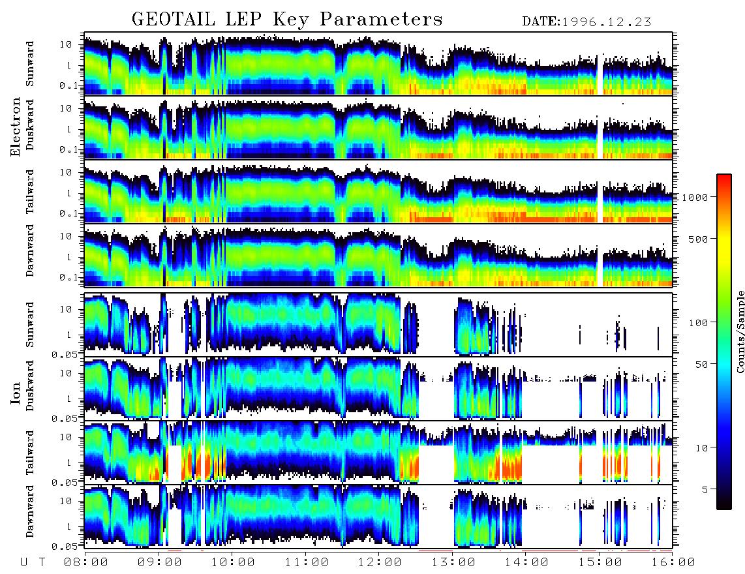Click the Counts/Sample color scale bar

pyautogui.click(x=724, y=342)
